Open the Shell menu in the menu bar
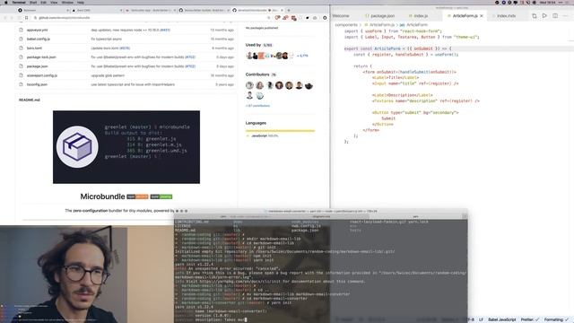 33,2
